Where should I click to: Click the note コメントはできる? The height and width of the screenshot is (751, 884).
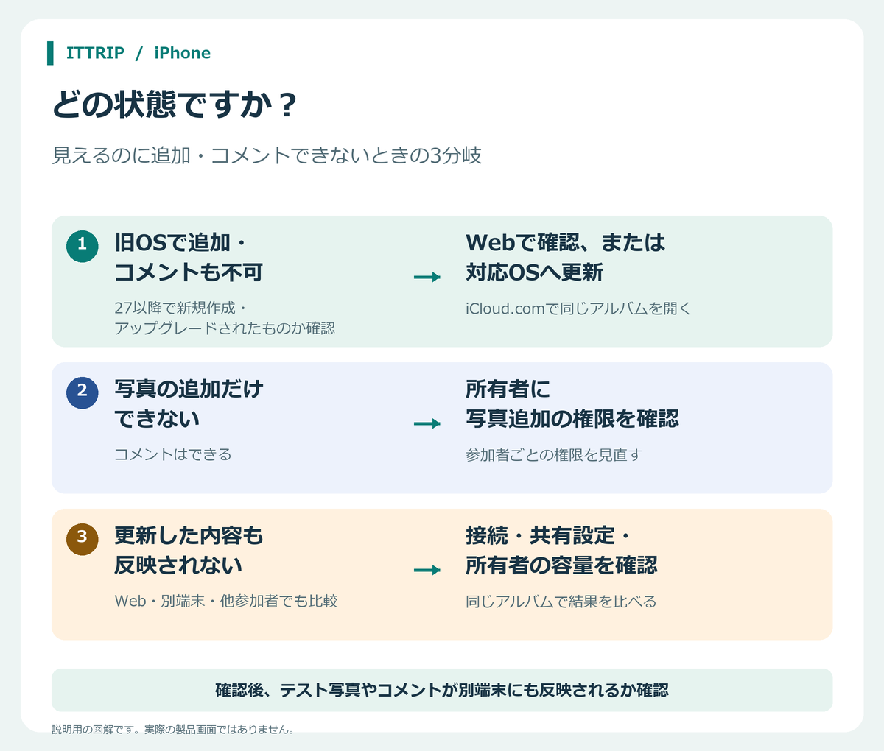pos(173,454)
